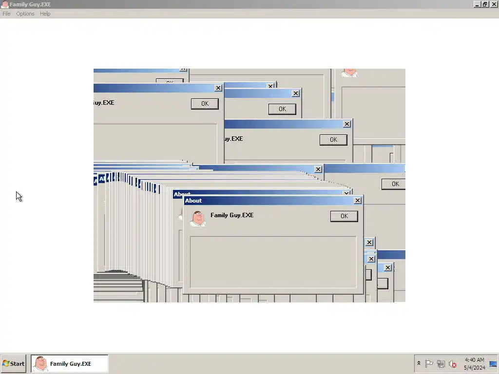Click the Peter Griffin icon in the frontmost About dialog
Image resolution: width=499 pixels, height=374 pixels.
point(198,218)
